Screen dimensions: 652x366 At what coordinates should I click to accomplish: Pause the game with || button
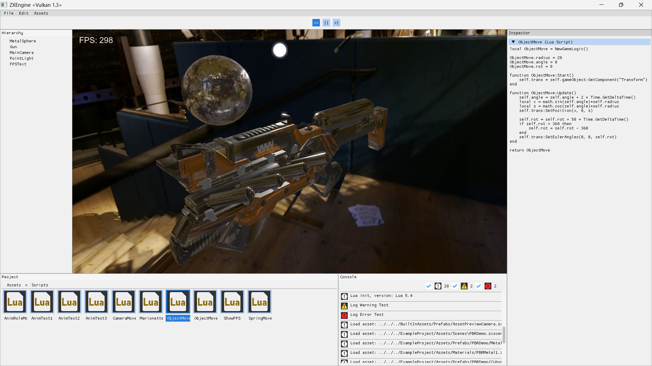pyautogui.click(x=326, y=23)
